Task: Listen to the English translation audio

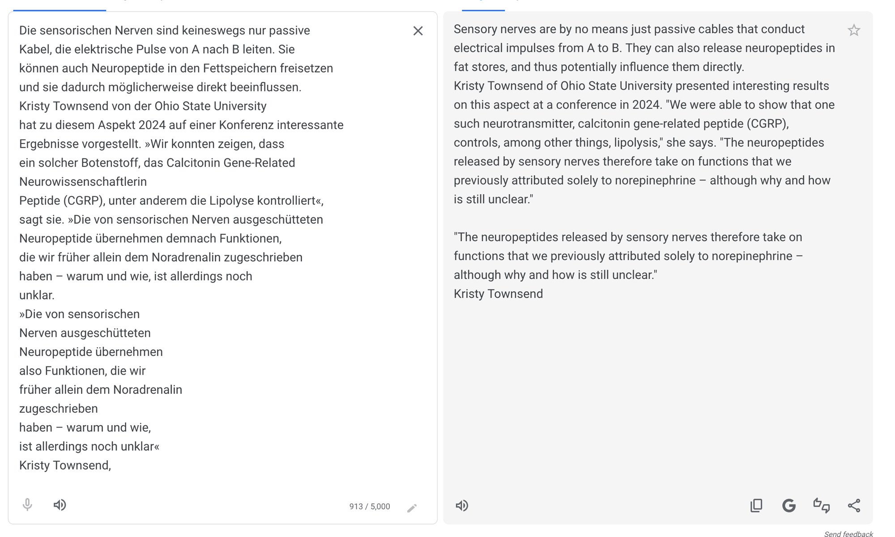Action: point(462,506)
